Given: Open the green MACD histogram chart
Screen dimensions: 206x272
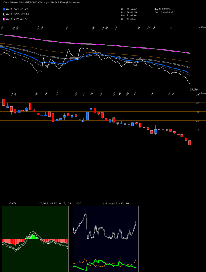Looking at the screenshot, I should point(35,239).
